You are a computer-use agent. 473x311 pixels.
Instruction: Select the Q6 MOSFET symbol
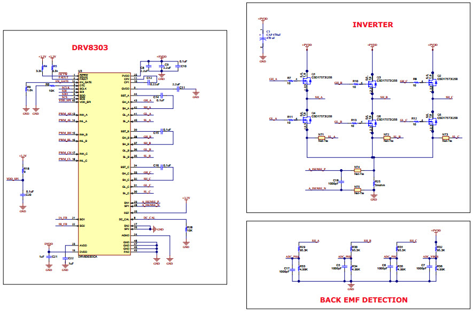click(x=373, y=123)
